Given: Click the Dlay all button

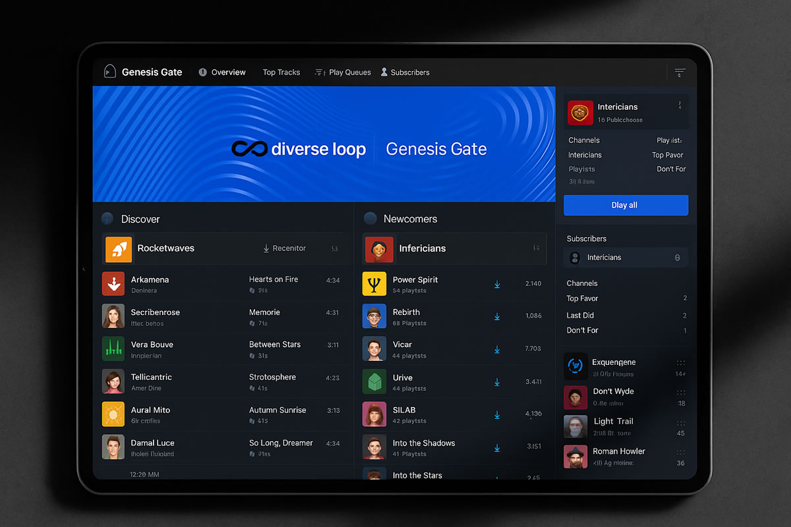Looking at the screenshot, I should point(626,205).
